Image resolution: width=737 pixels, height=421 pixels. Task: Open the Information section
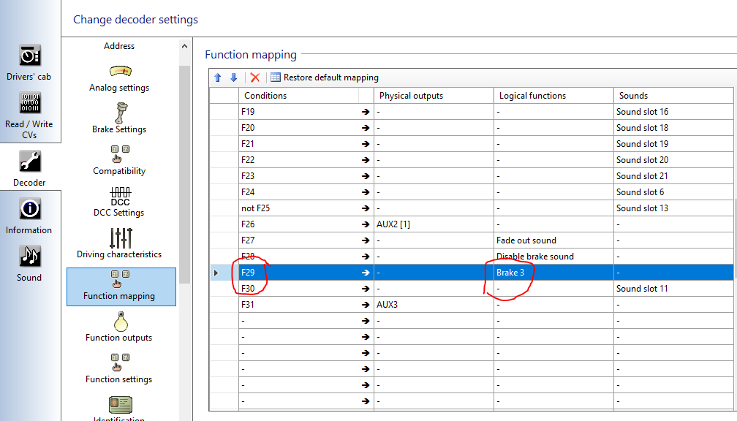coord(29,216)
